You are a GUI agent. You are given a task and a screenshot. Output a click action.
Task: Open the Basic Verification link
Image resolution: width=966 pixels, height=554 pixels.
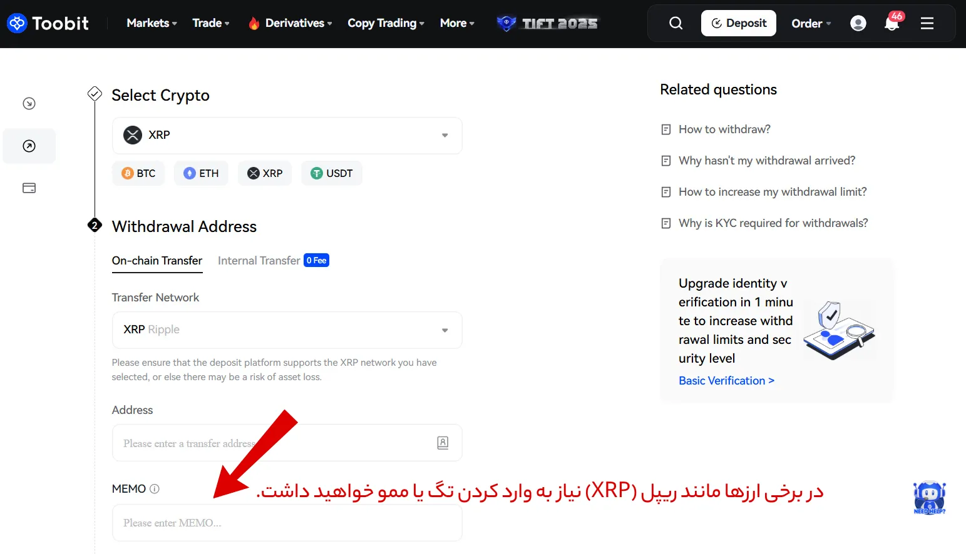727,381
